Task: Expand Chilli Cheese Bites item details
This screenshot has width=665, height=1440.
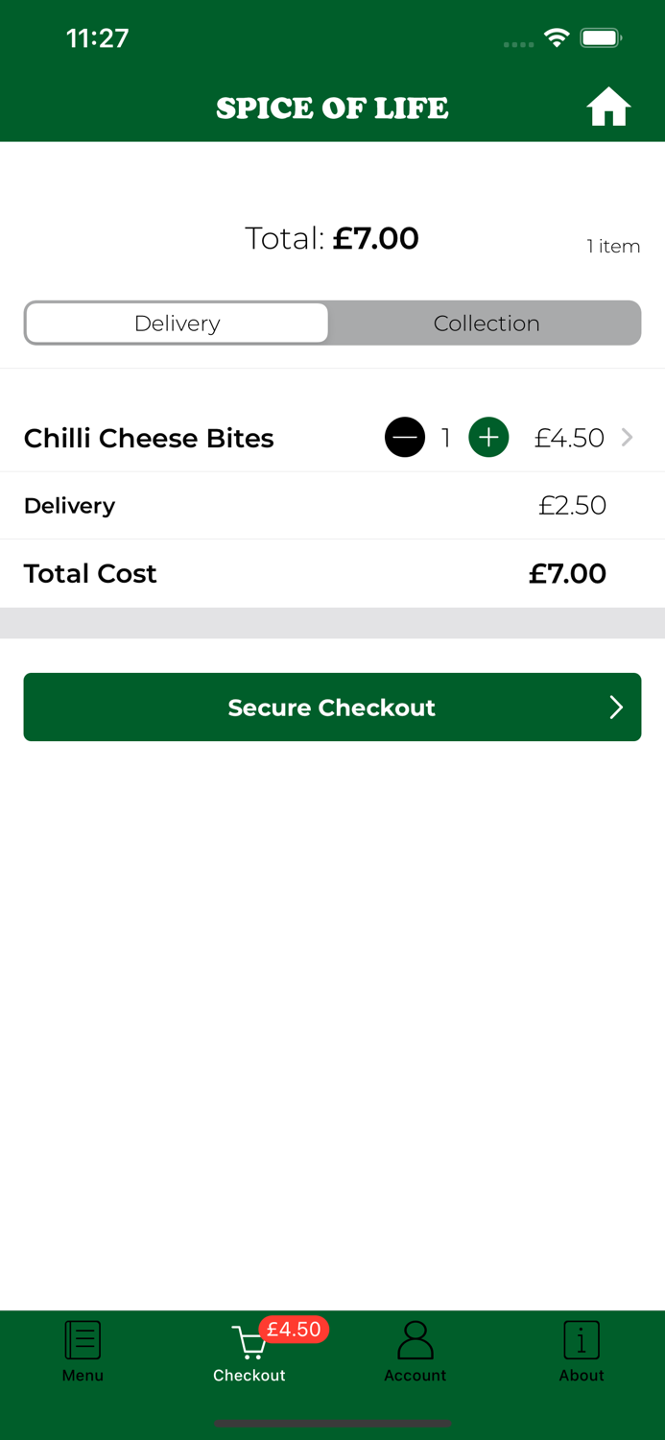Action: pos(628,437)
